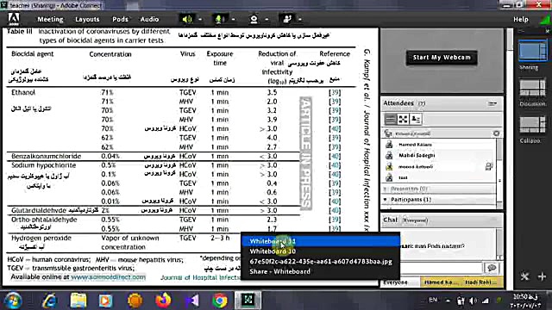Screen dimensions: 552x310
Task: Open the Pods menu
Action: 120,19
